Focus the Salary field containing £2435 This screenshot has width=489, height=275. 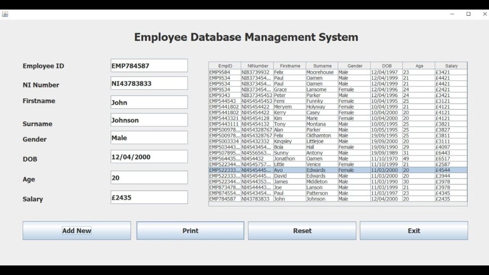[149, 197]
